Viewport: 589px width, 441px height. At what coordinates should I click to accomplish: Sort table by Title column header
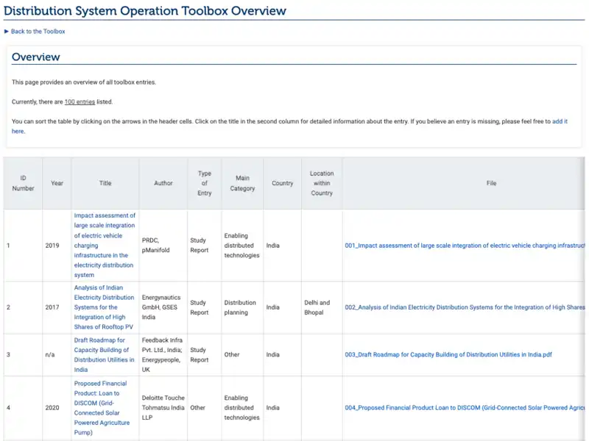[105, 183]
